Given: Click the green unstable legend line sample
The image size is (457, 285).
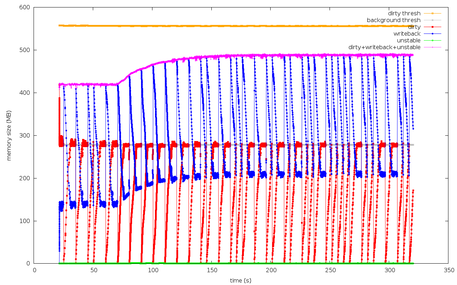Looking at the screenshot, I should point(432,41).
